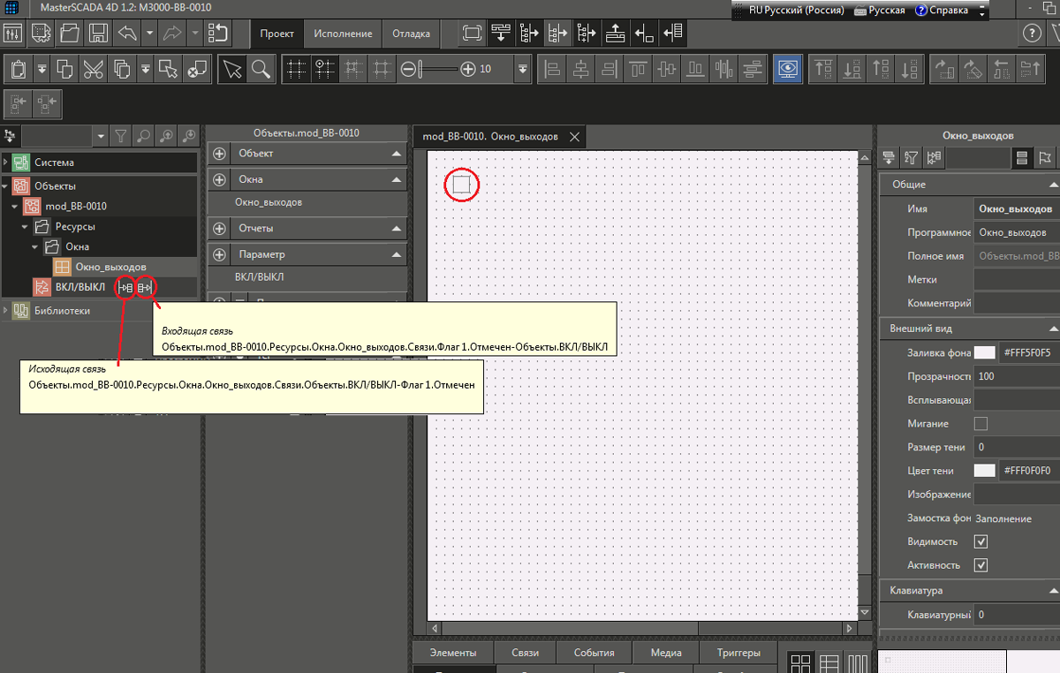Switch to the Исполнение tab
Viewport: 1060px width, 673px height.
coord(341,34)
